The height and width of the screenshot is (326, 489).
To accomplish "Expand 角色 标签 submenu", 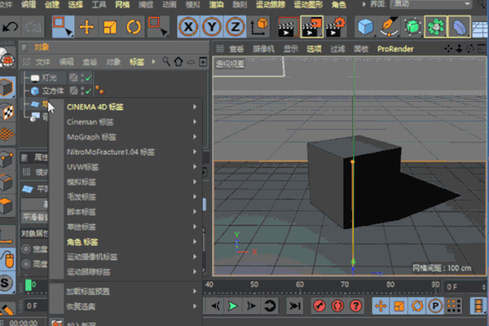I will (x=126, y=242).
